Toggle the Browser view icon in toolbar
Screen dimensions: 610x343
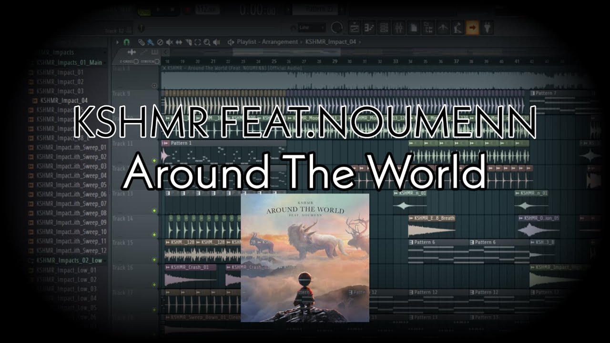click(x=413, y=28)
